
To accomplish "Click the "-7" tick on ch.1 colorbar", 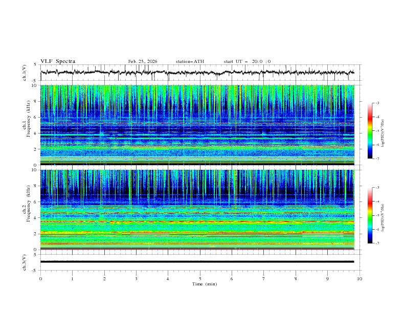I will [x=377, y=159].
